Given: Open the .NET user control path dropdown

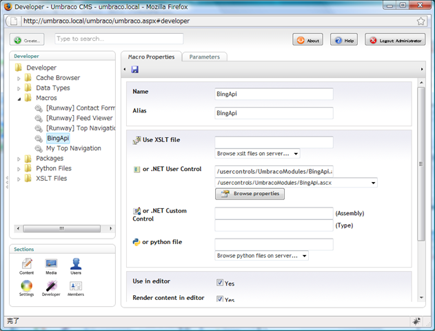Looking at the screenshot, I should coord(296,183).
